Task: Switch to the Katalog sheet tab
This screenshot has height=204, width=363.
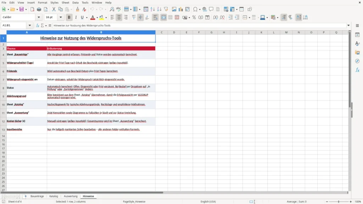Action: point(54,196)
